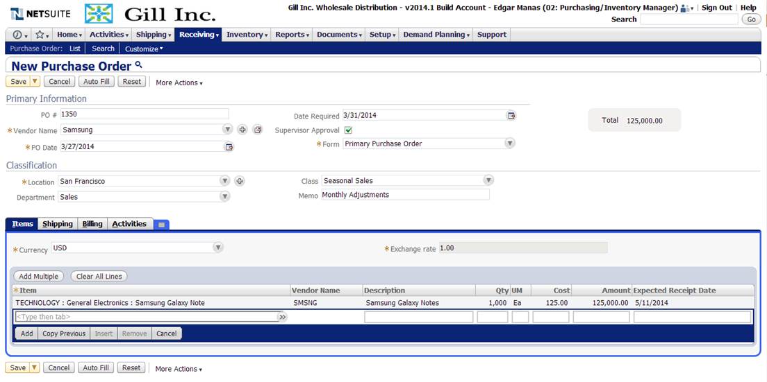Click the Help link

(748, 8)
